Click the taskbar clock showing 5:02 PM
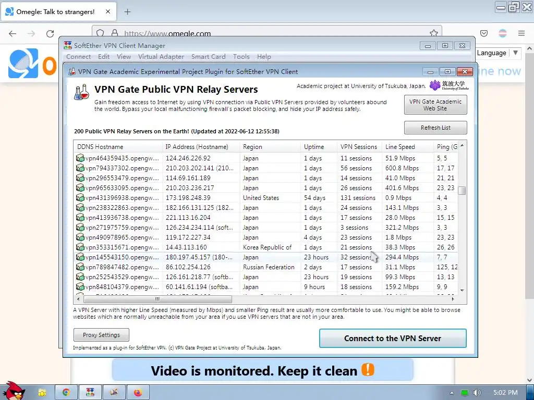The image size is (534, 400). pos(505,393)
